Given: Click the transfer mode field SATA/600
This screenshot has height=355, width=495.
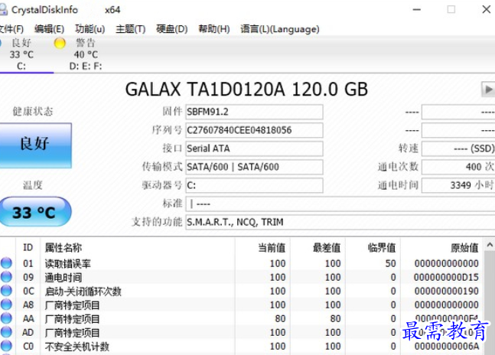Looking at the screenshot, I should 254,167.
